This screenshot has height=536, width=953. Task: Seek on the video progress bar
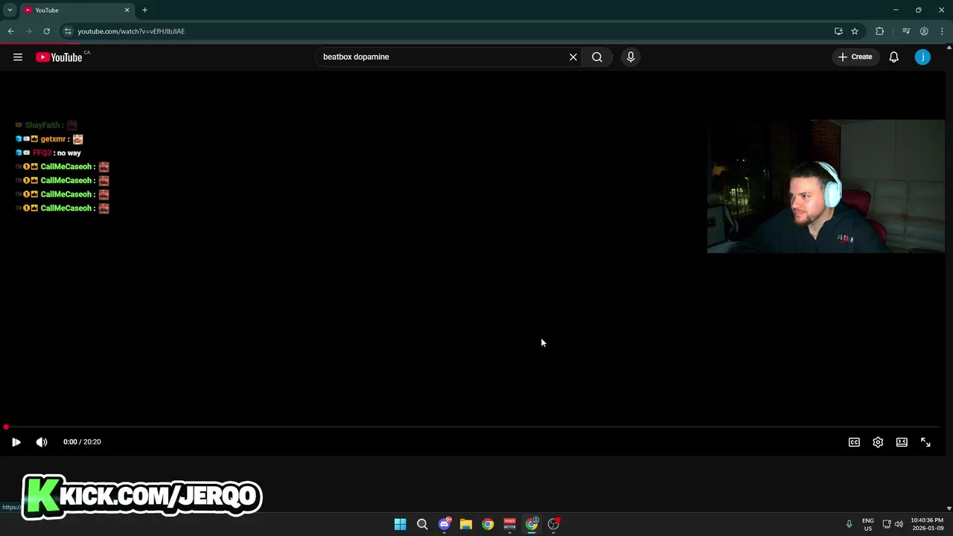tap(472, 427)
